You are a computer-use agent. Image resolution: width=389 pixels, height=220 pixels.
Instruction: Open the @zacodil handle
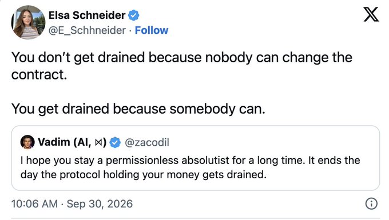(147, 142)
